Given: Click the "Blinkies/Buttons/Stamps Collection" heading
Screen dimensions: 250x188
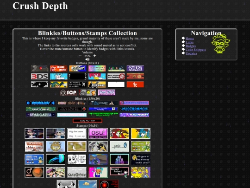Looking at the screenshot, I should 87,33.
